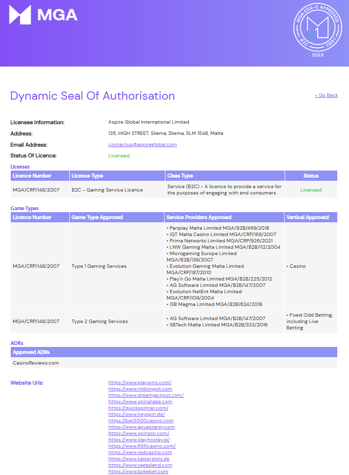Click the MGA ESG-C Approved 2023 seal

pos(318,29)
